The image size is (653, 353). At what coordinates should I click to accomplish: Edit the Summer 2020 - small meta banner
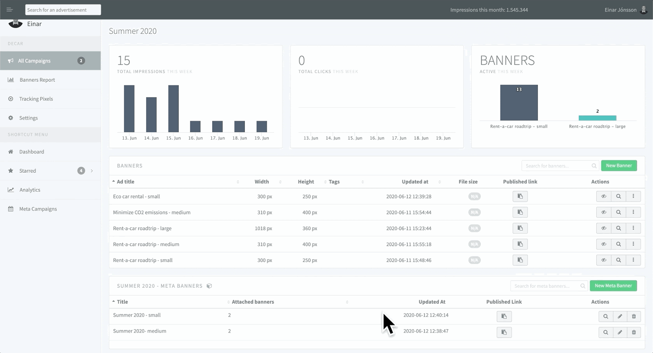(x=620, y=316)
